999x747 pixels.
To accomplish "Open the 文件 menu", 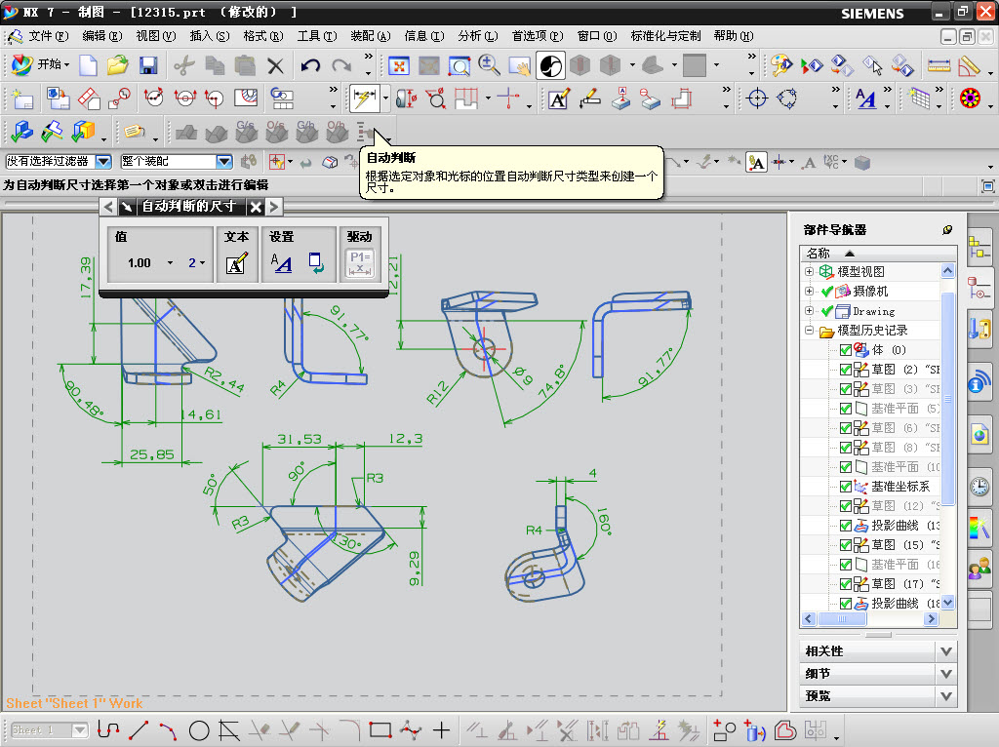I will click(x=47, y=36).
